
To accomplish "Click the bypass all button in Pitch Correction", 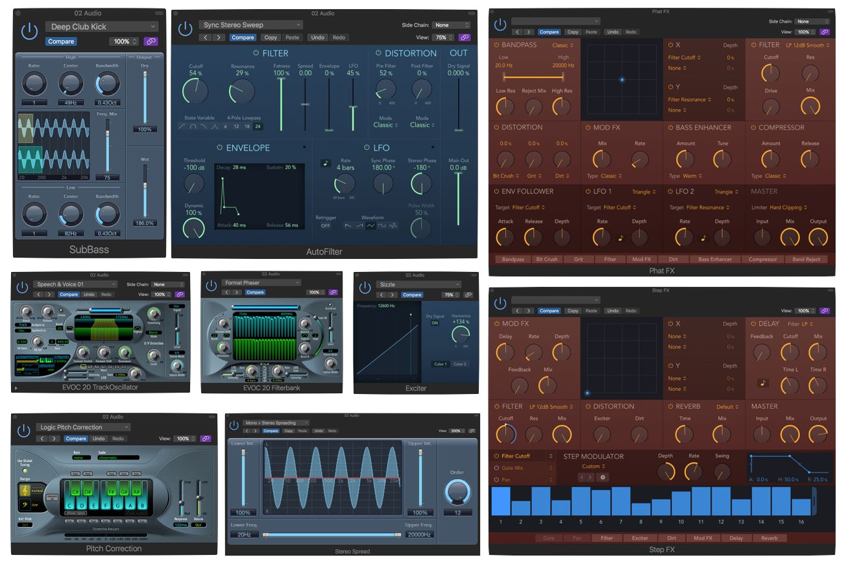I will (x=51, y=497).
